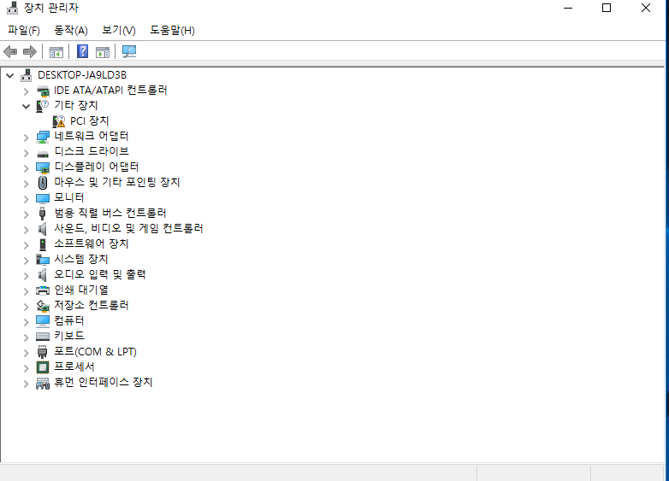
Task: Expand the 시스템 장치 node
Action: coord(26,260)
